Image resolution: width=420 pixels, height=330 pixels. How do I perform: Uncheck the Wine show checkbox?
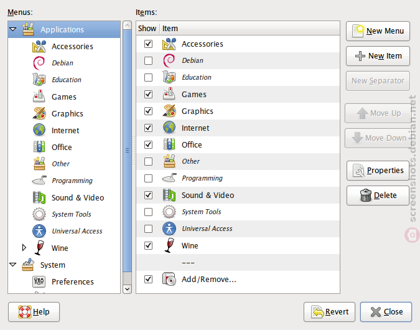click(x=148, y=245)
